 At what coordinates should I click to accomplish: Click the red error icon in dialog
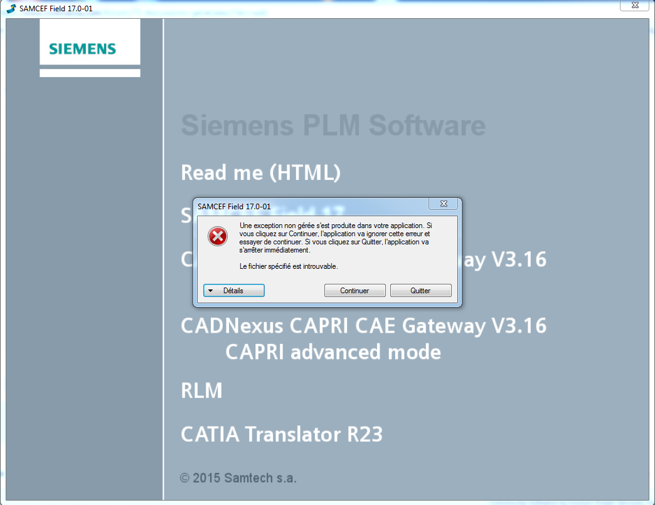(x=218, y=236)
